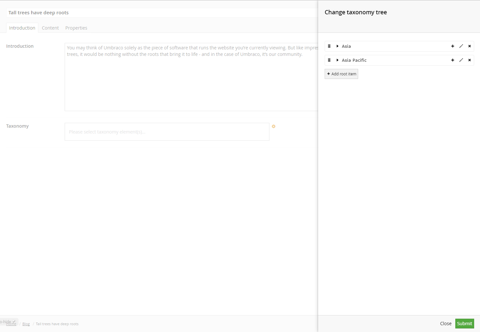Expand the Asia tree node
This screenshot has width=480, height=332.
coord(338,46)
